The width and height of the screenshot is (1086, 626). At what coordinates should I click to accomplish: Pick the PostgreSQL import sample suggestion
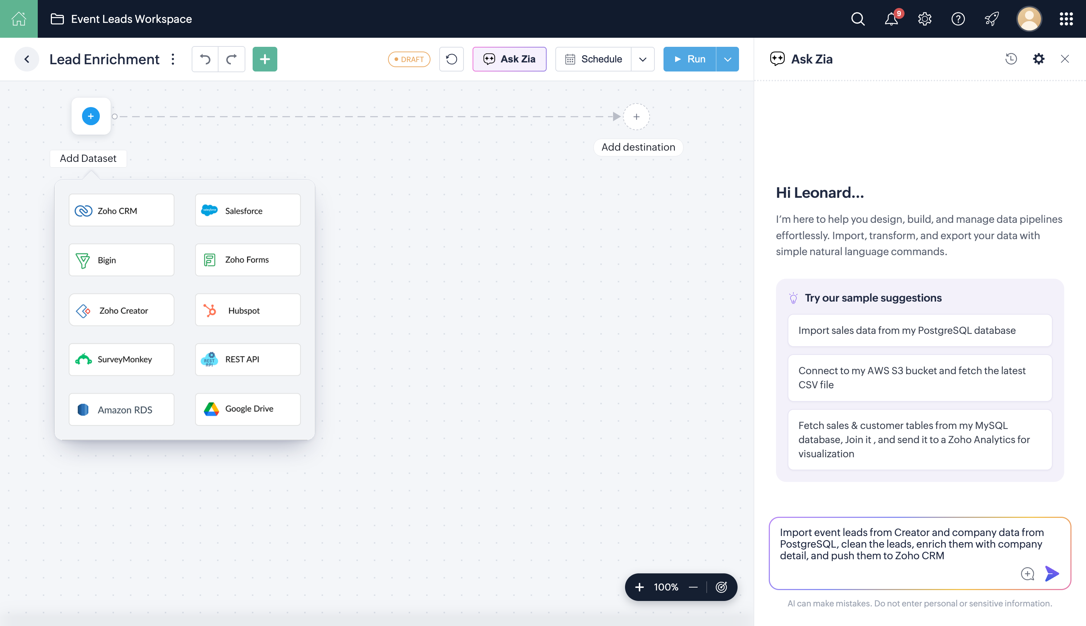920,330
